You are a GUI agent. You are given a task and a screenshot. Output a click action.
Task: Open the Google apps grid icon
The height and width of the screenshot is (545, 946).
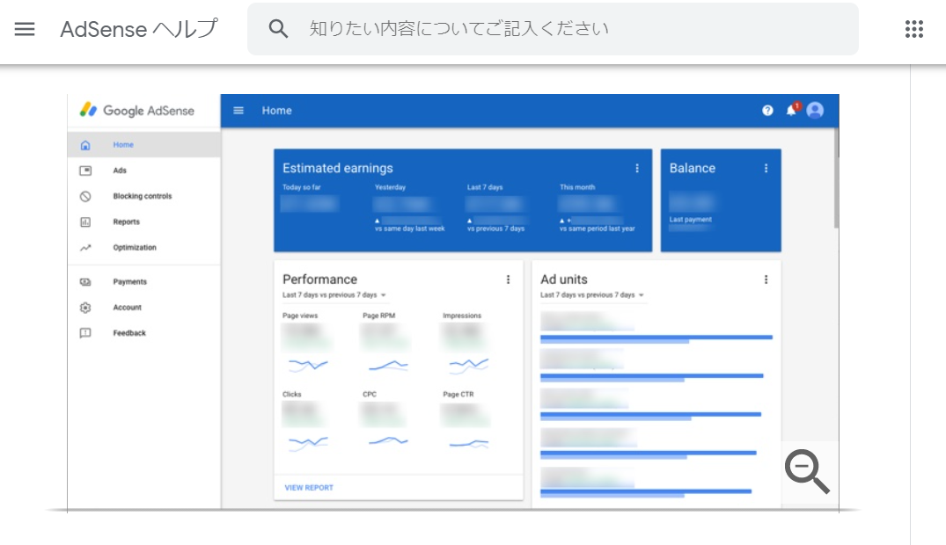(914, 29)
